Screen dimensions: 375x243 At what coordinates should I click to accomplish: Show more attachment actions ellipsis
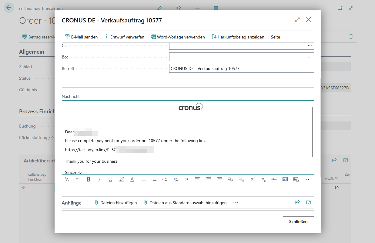pyautogui.click(x=236, y=202)
